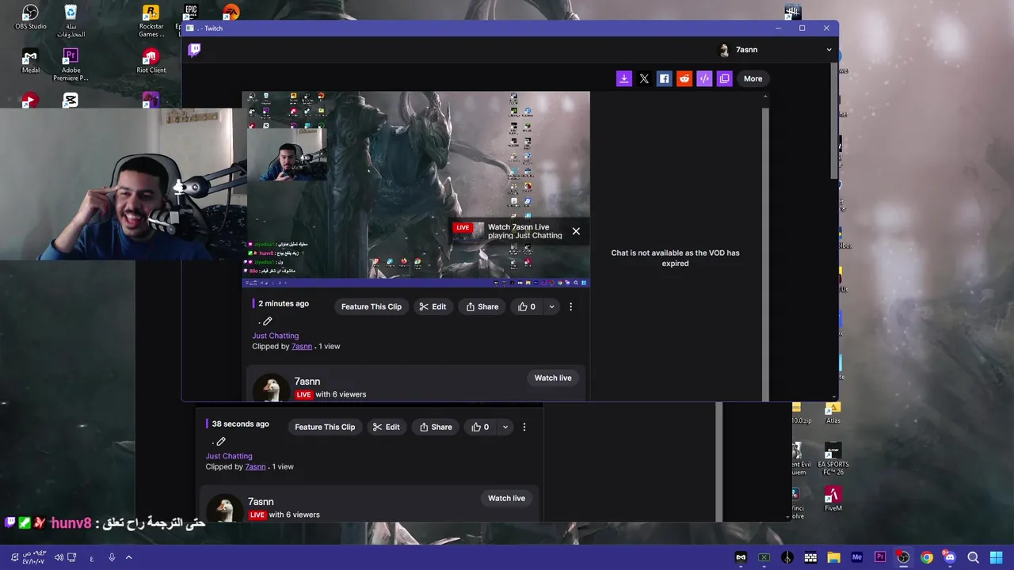The height and width of the screenshot is (570, 1014).
Task: Open the Medal desktop shortcut
Action: tap(30, 61)
